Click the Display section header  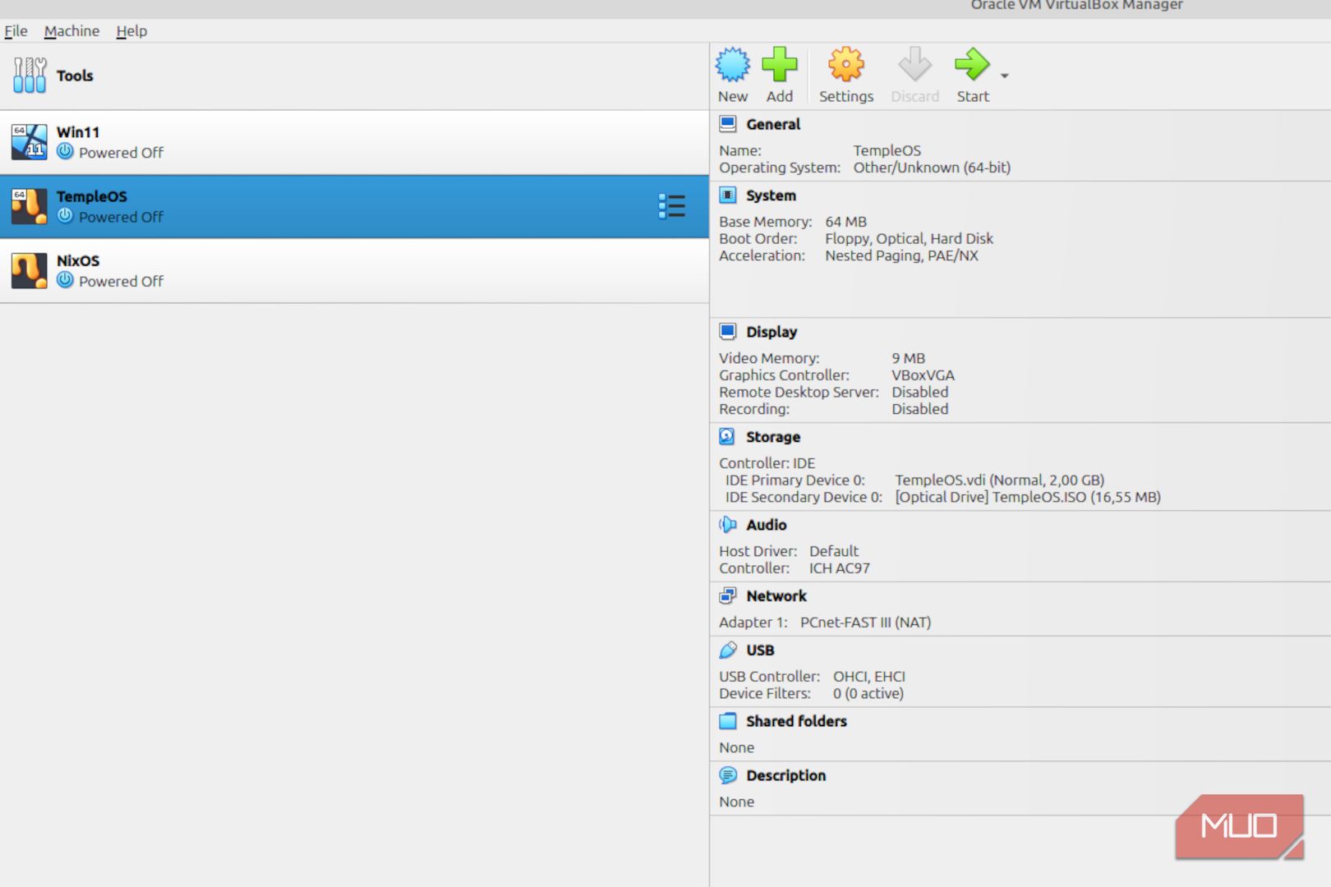click(x=771, y=332)
